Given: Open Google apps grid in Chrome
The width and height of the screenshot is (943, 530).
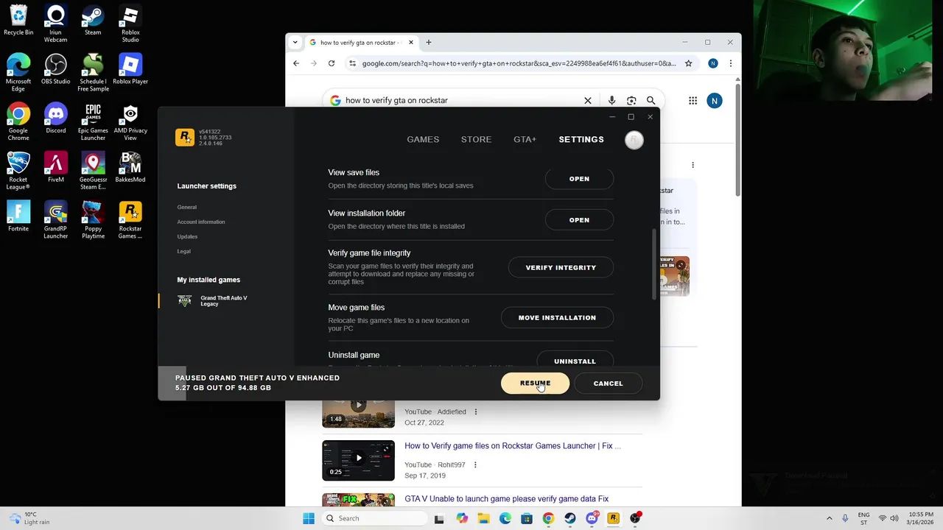Looking at the screenshot, I should pos(693,100).
